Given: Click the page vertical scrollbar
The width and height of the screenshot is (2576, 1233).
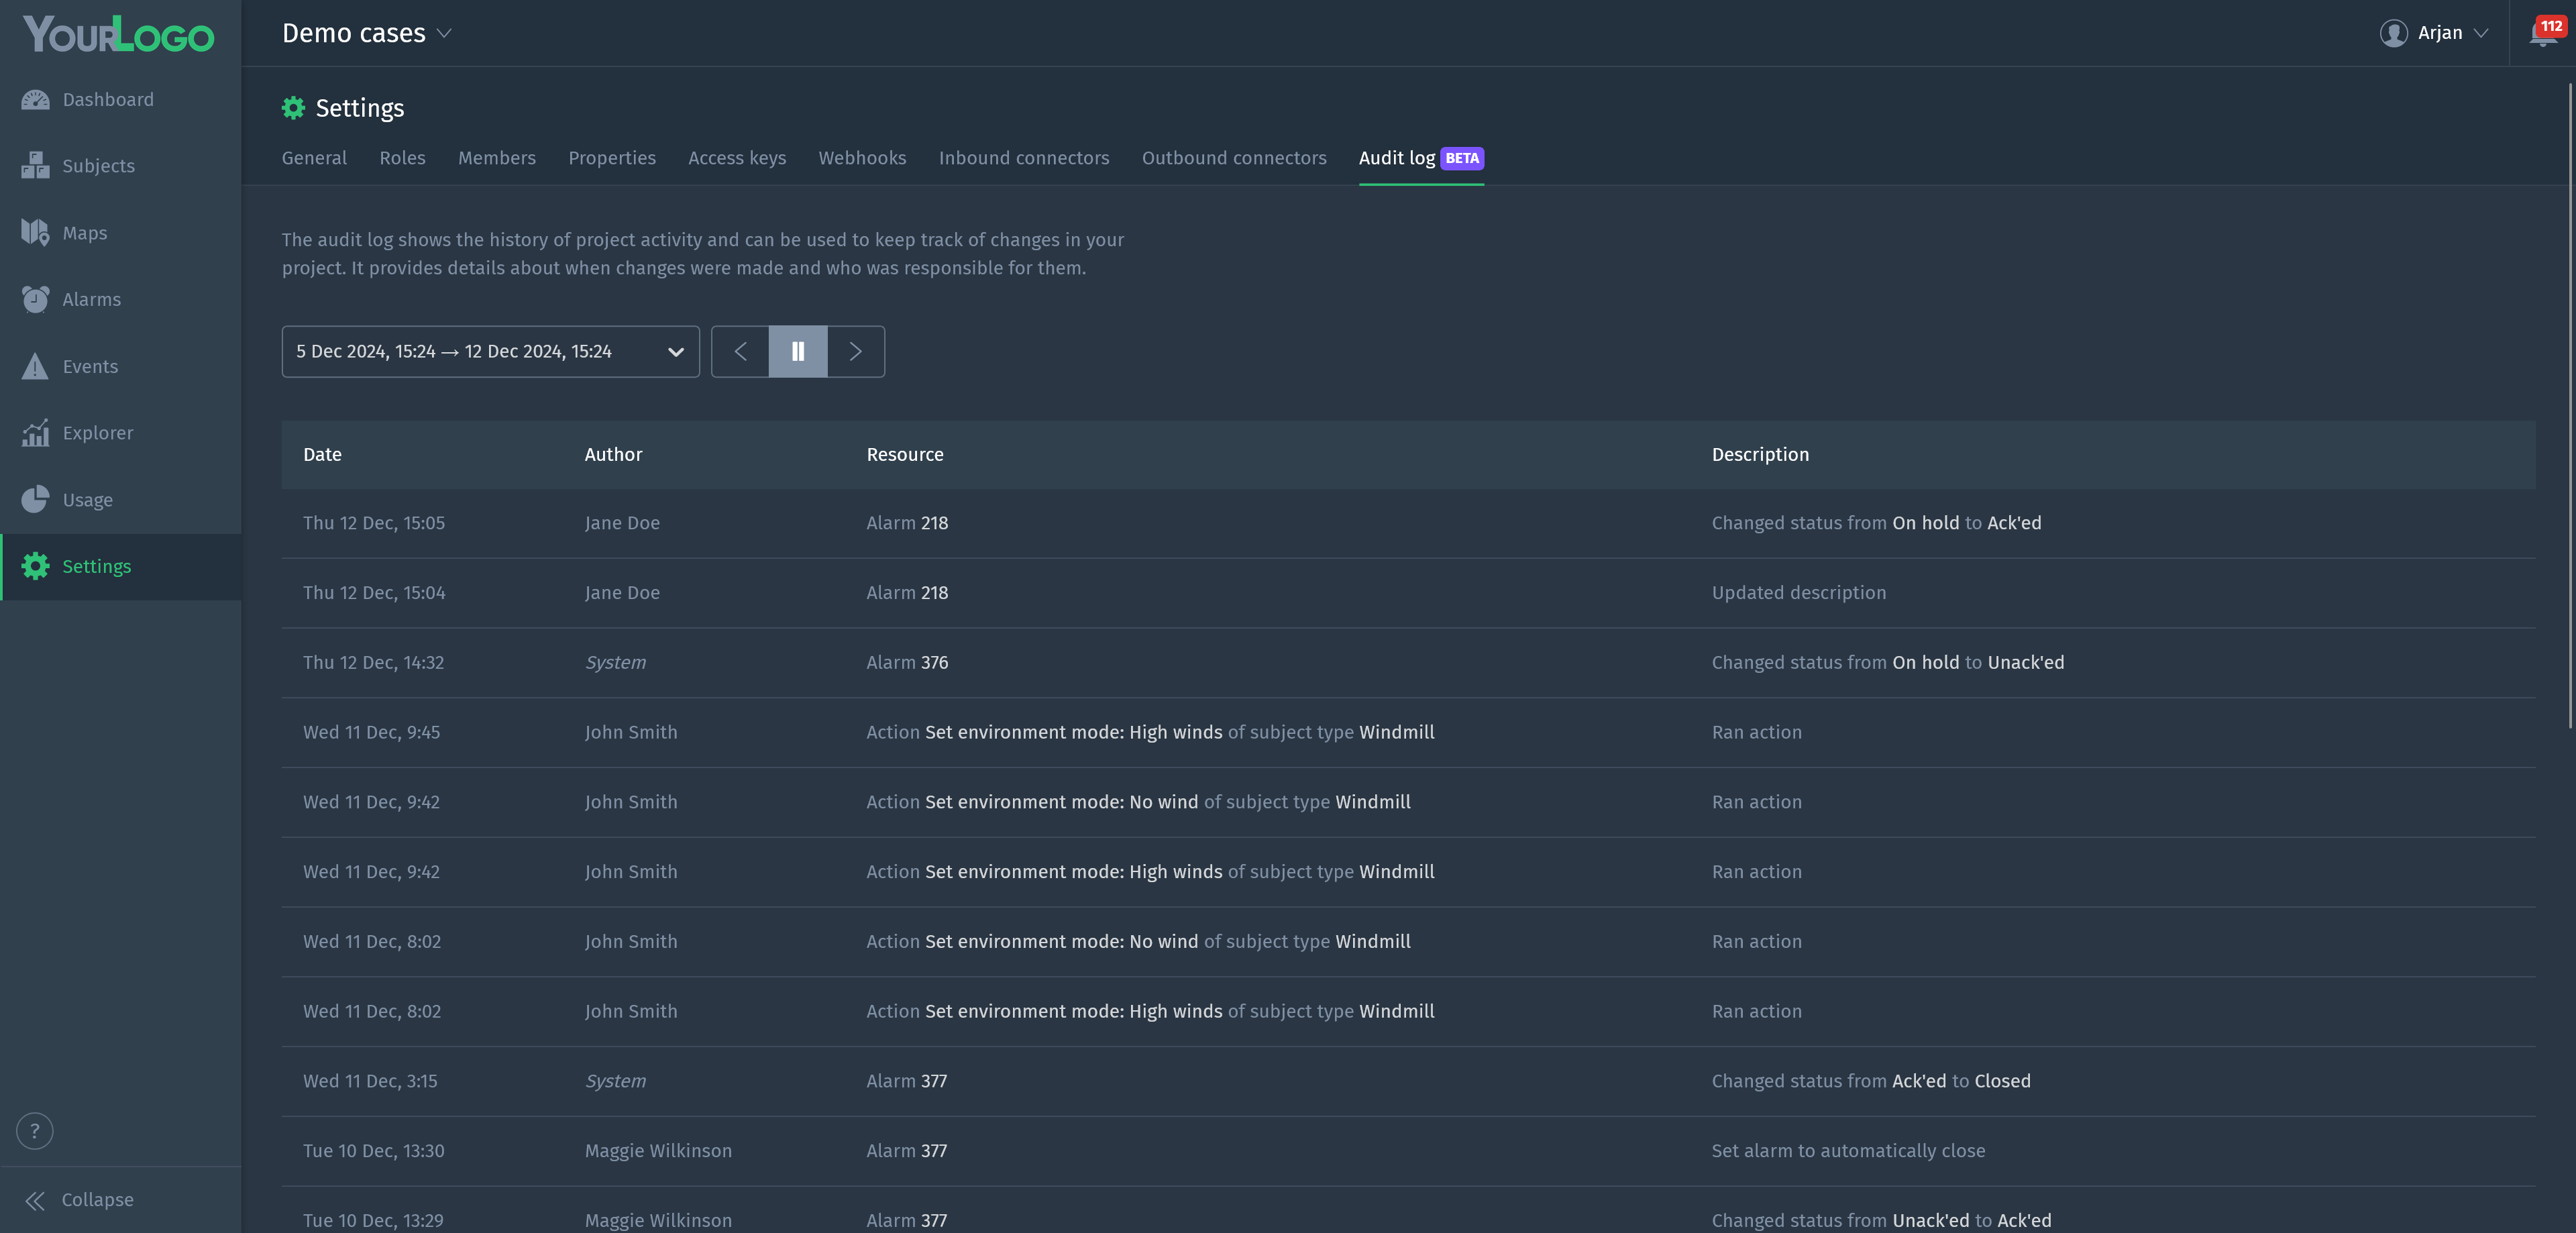Looking at the screenshot, I should tap(2570, 405).
